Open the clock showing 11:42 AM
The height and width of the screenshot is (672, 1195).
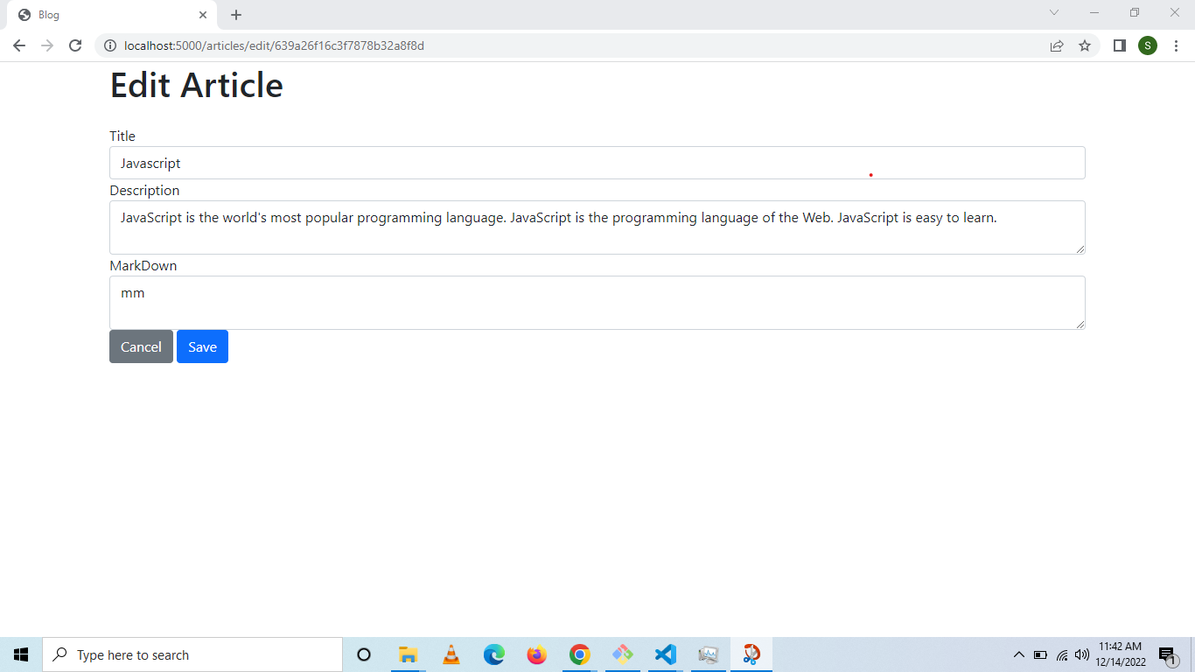(x=1121, y=654)
